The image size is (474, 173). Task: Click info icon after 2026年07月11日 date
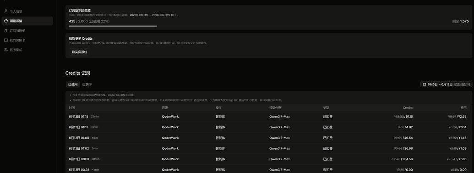174,15
